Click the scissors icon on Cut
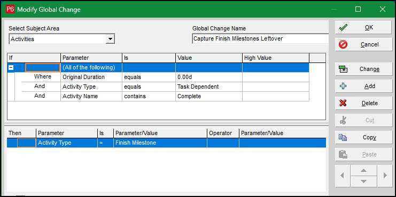Screen dimensions: 396x197 (343, 120)
